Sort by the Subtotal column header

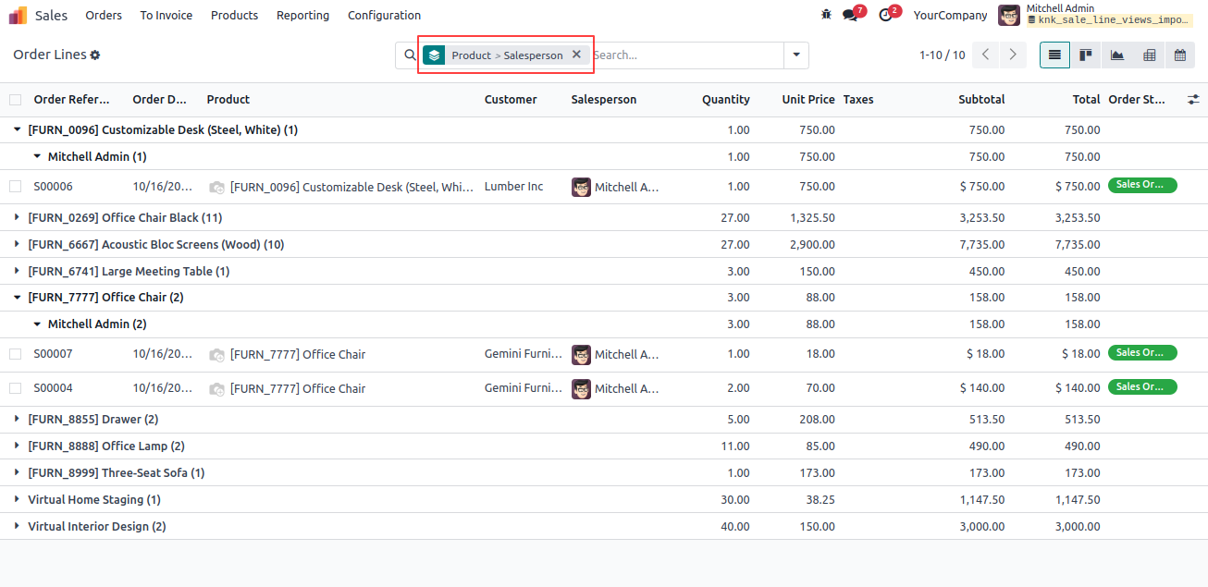(981, 100)
